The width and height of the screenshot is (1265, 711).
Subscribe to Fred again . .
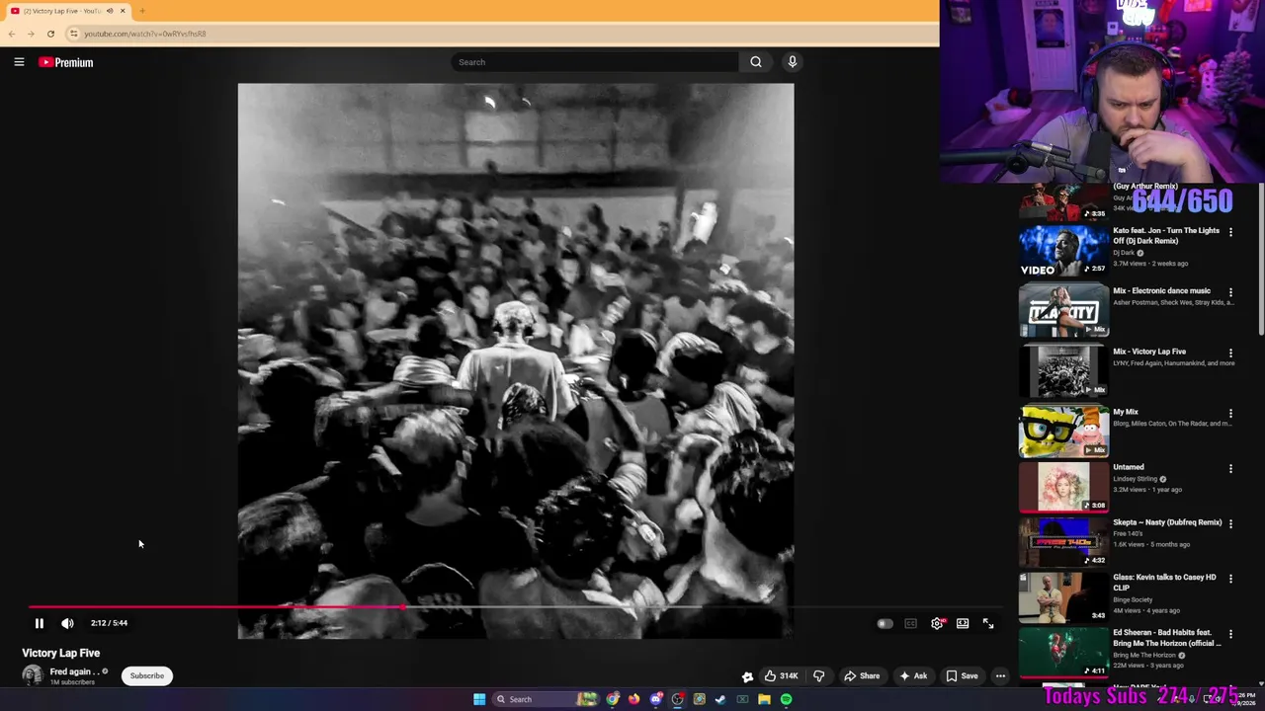(x=146, y=675)
